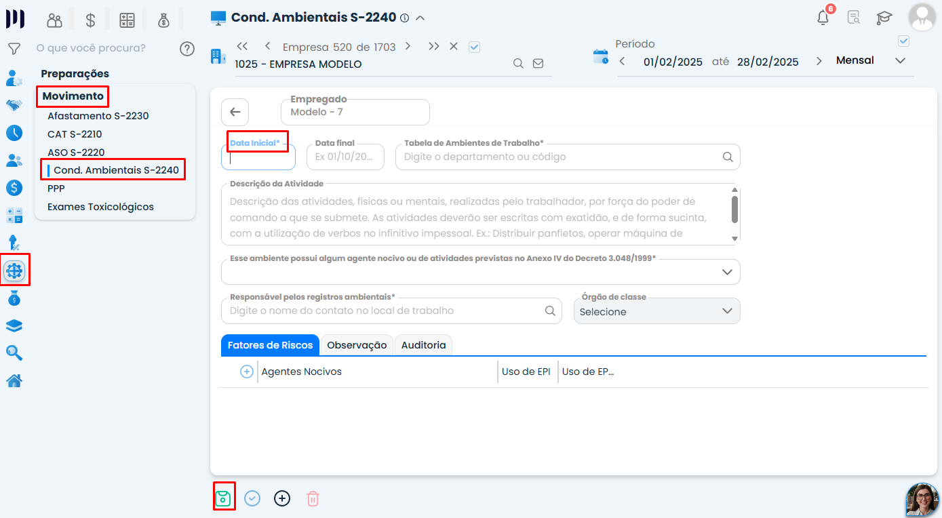Screen dimensions: 942x518
Task: Open Afastamento S-2230 menu item
Action: (98, 116)
